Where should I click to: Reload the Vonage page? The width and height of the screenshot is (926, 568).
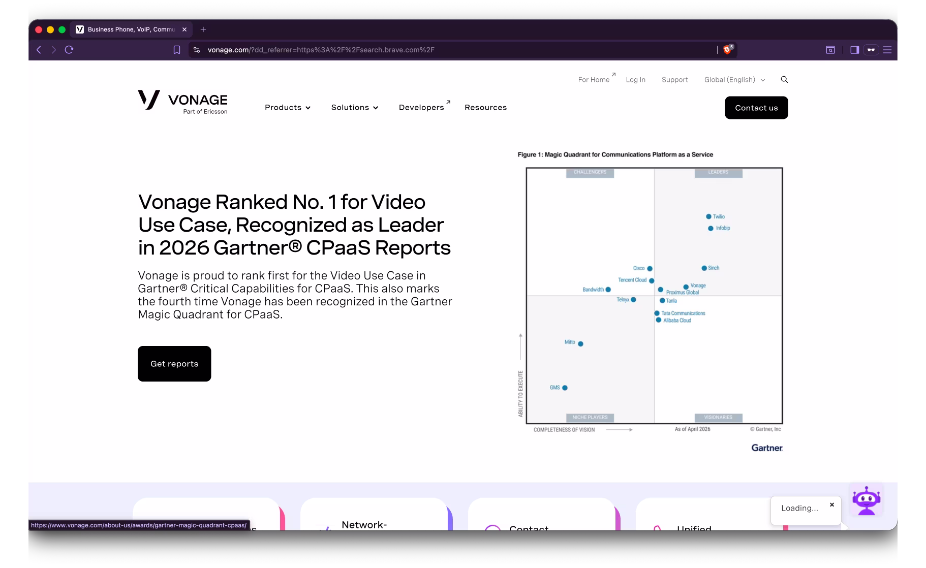69,50
